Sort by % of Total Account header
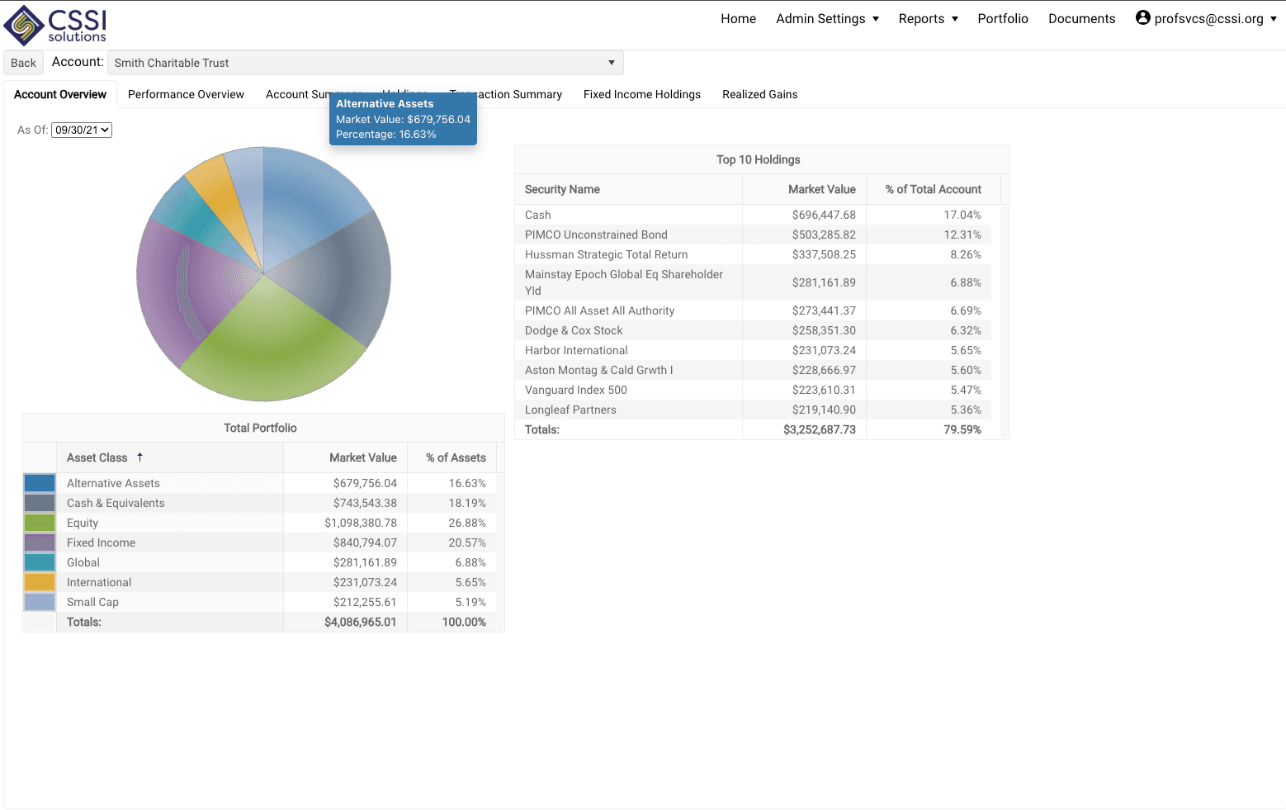Viewport: 1286px width, 810px height. click(x=933, y=189)
